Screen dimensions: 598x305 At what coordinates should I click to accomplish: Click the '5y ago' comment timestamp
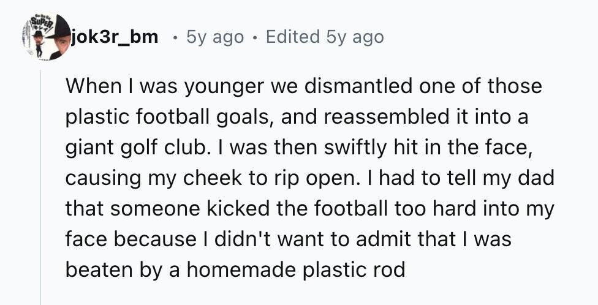click(214, 37)
